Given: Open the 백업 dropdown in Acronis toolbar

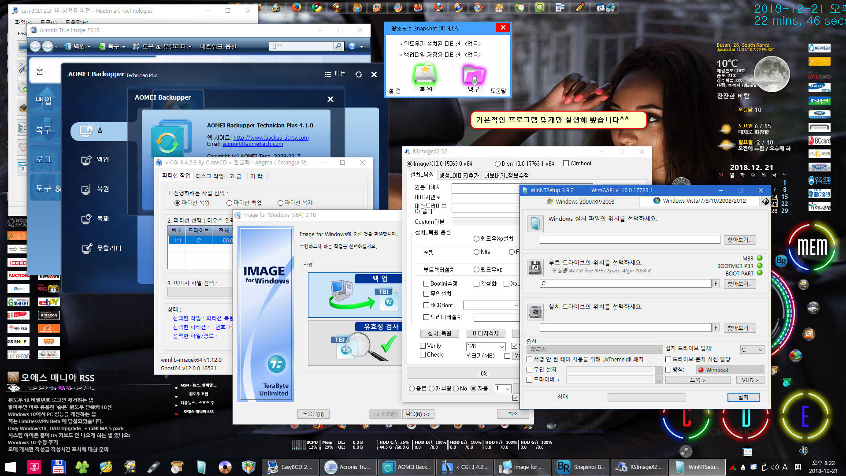Looking at the screenshot, I should 78,46.
